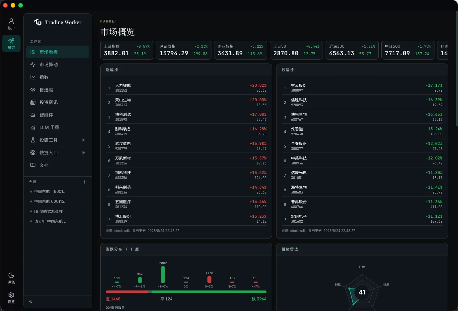This screenshot has width=458, height=311.
Task: Click the 1178 bar for 0~3% range
Action: click(x=209, y=280)
